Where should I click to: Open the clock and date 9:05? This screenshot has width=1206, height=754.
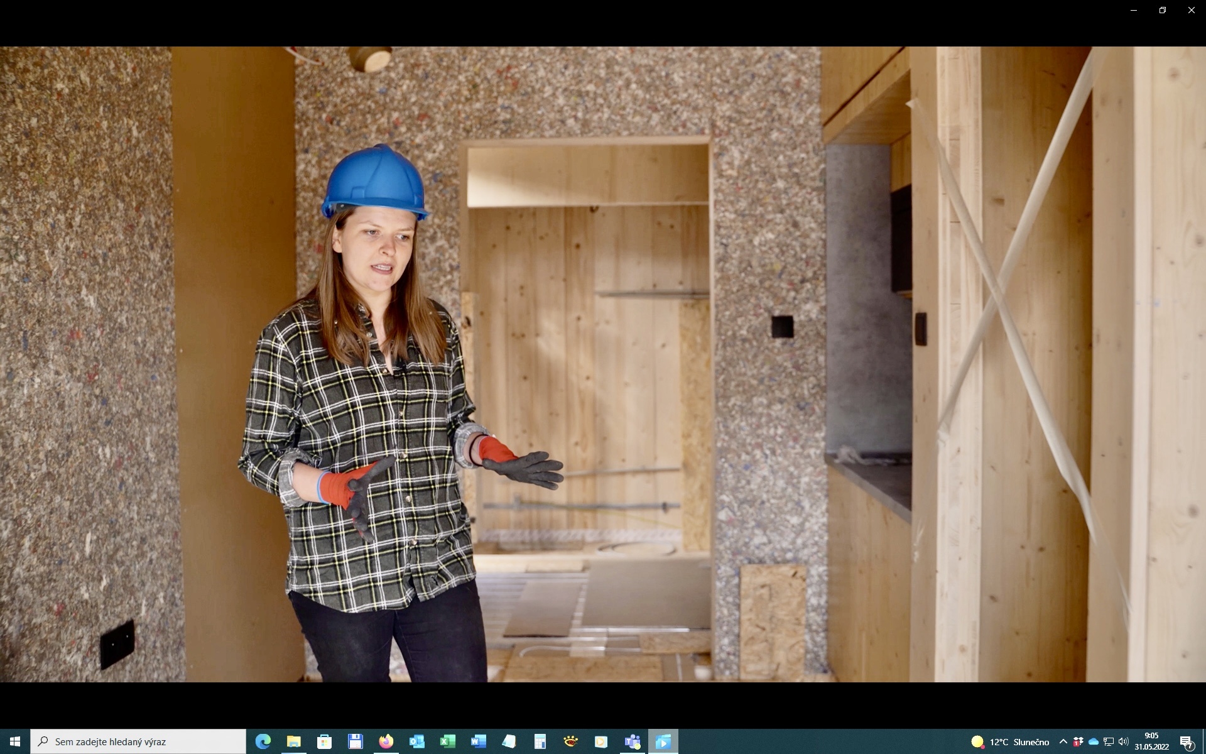pyautogui.click(x=1152, y=741)
